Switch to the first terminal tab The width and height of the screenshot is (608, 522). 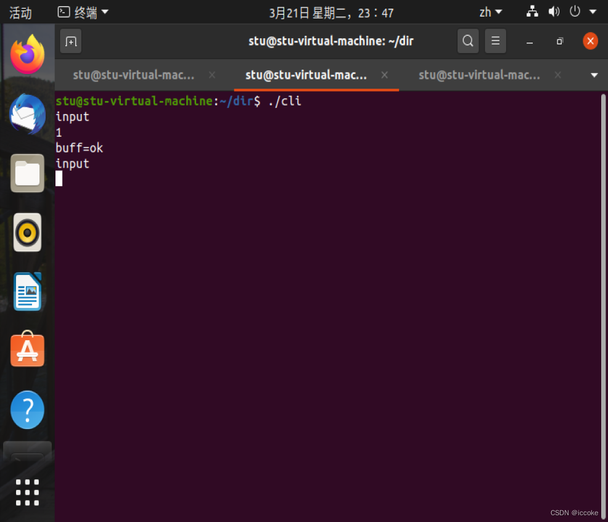(x=134, y=75)
